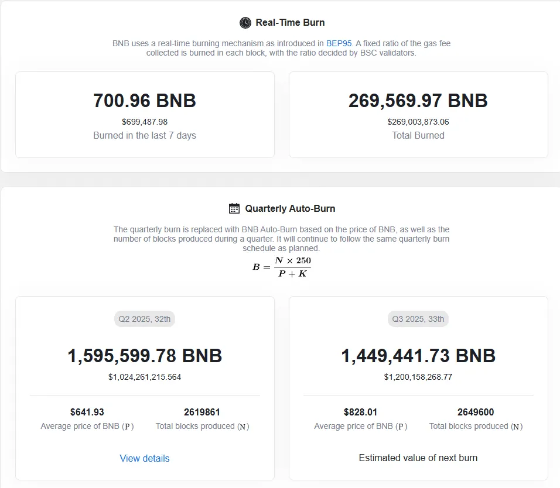The height and width of the screenshot is (488, 560).
Task: Click the $699,487.98 USD value
Action: point(145,122)
